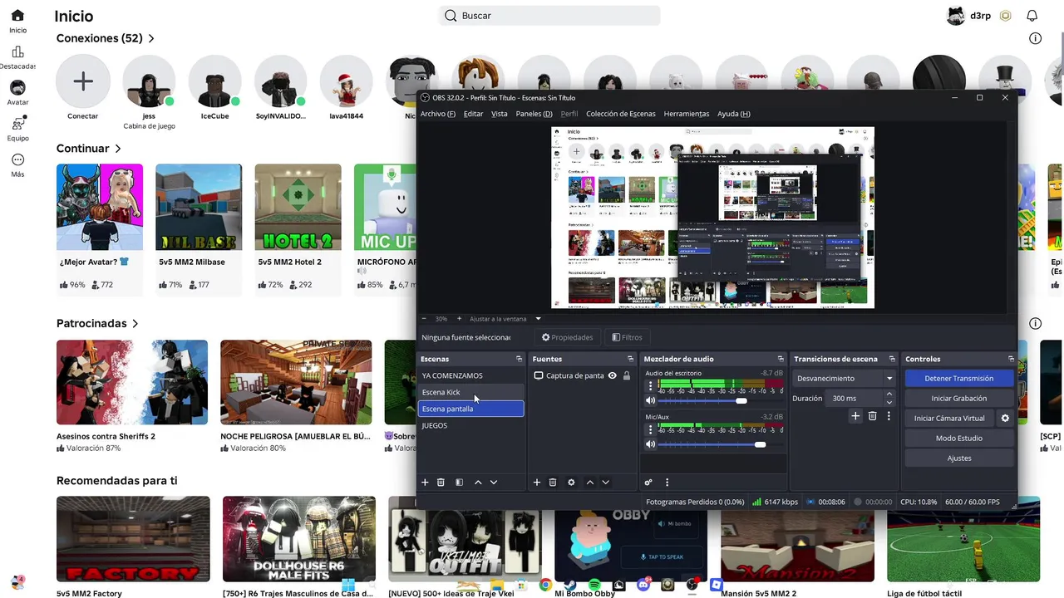This screenshot has height=598, width=1064.
Task: Open source Propiedades button
Action: [x=568, y=337]
